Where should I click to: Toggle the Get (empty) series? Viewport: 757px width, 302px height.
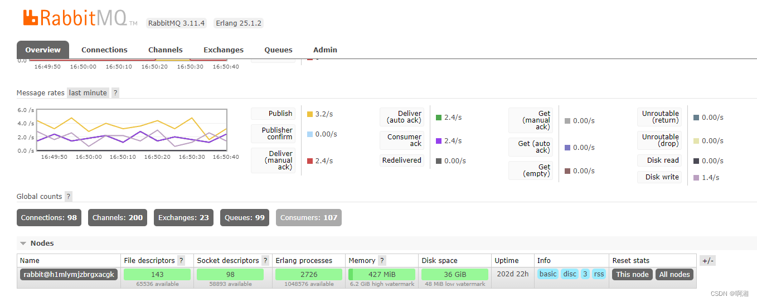tap(531, 171)
